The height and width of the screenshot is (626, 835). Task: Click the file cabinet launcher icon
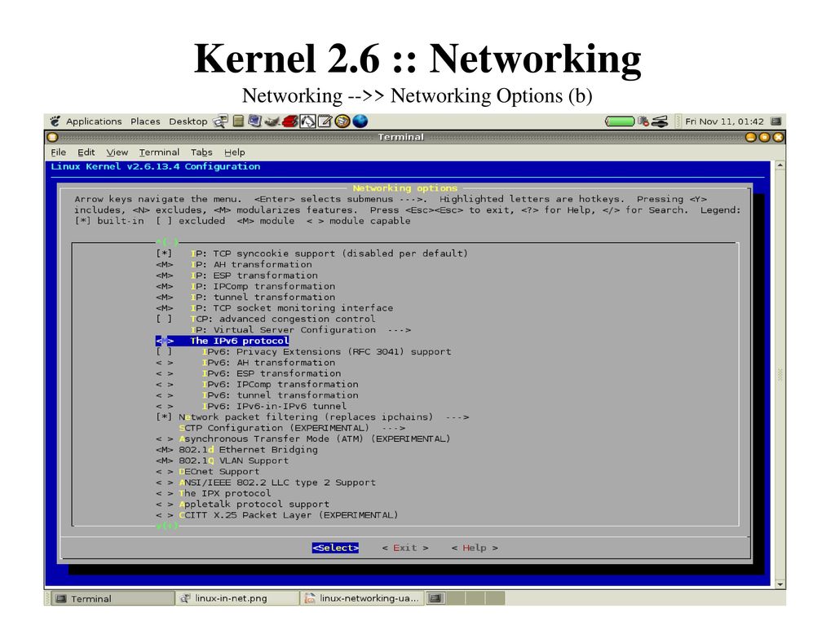click(x=239, y=121)
